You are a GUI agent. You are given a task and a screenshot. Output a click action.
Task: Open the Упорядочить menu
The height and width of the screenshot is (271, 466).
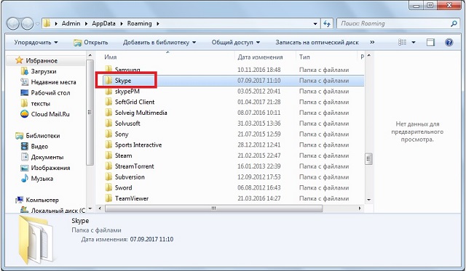(36, 42)
